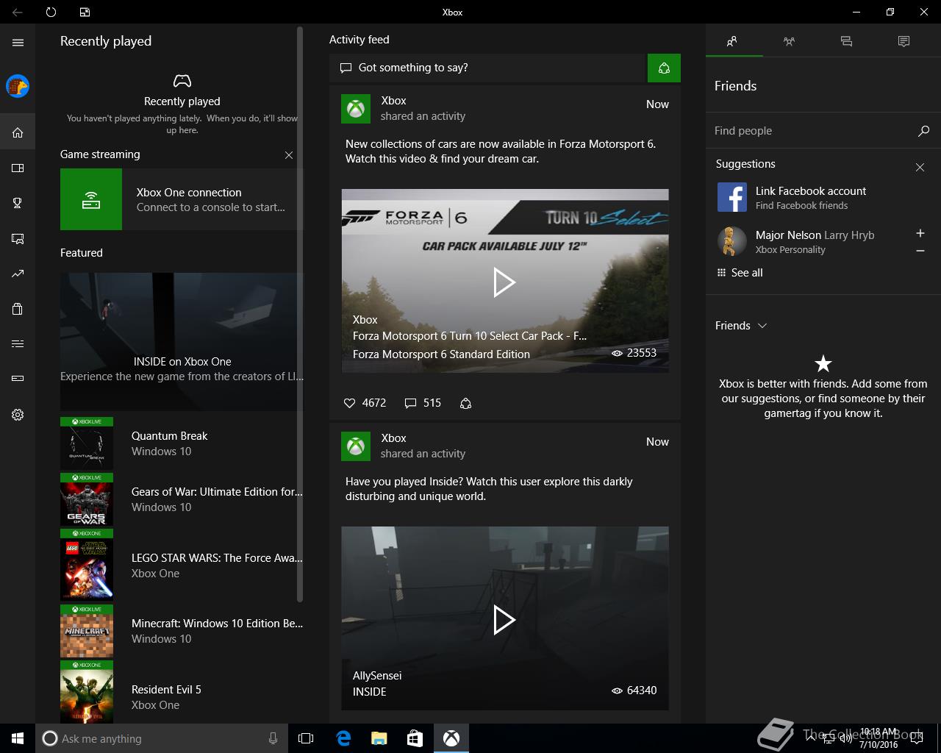Viewport: 941px width, 753px height.
Task: Switch to the Parties tab
Action: tap(790, 42)
